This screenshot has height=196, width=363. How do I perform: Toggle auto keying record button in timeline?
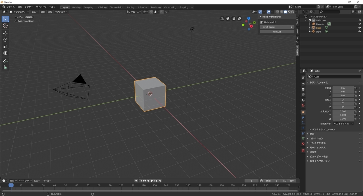[136, 181]
